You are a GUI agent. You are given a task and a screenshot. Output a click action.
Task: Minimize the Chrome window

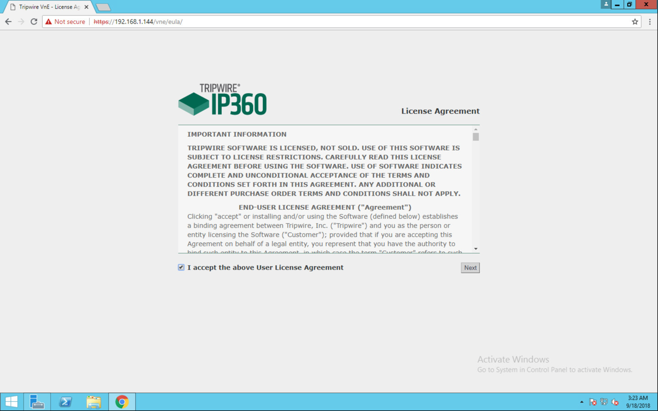[x=618, y=4]
